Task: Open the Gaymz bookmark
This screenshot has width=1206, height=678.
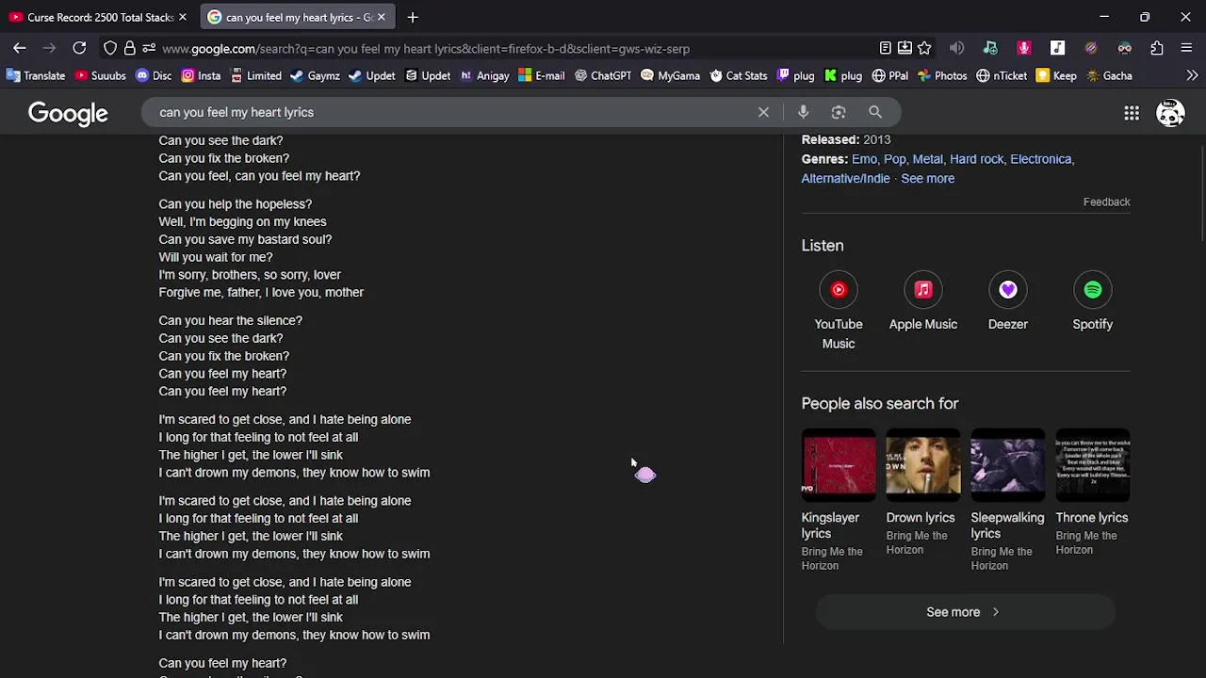Action: click(316, 75)
